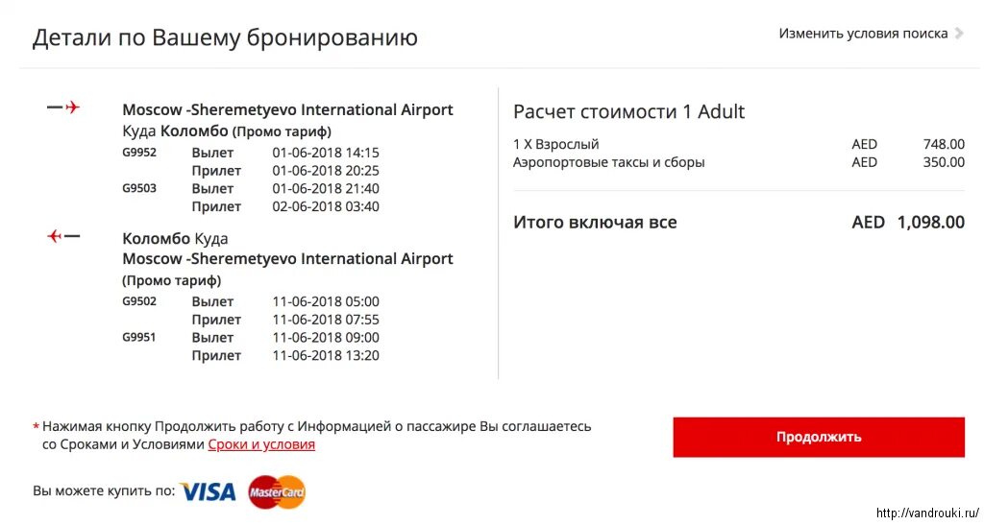Click the 1 X Взрослый fare line

coord(739,144)
